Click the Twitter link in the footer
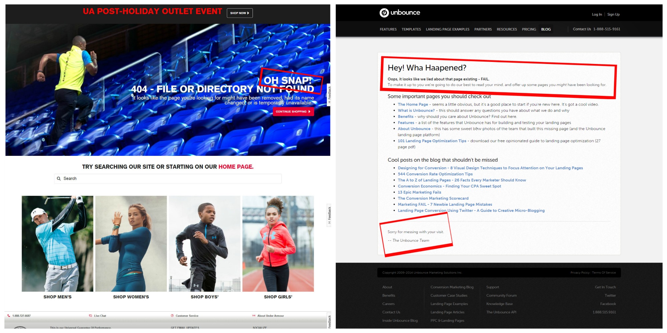Viewport: 667px width, 333px height. pyautogui.click(x=610, y=295)
